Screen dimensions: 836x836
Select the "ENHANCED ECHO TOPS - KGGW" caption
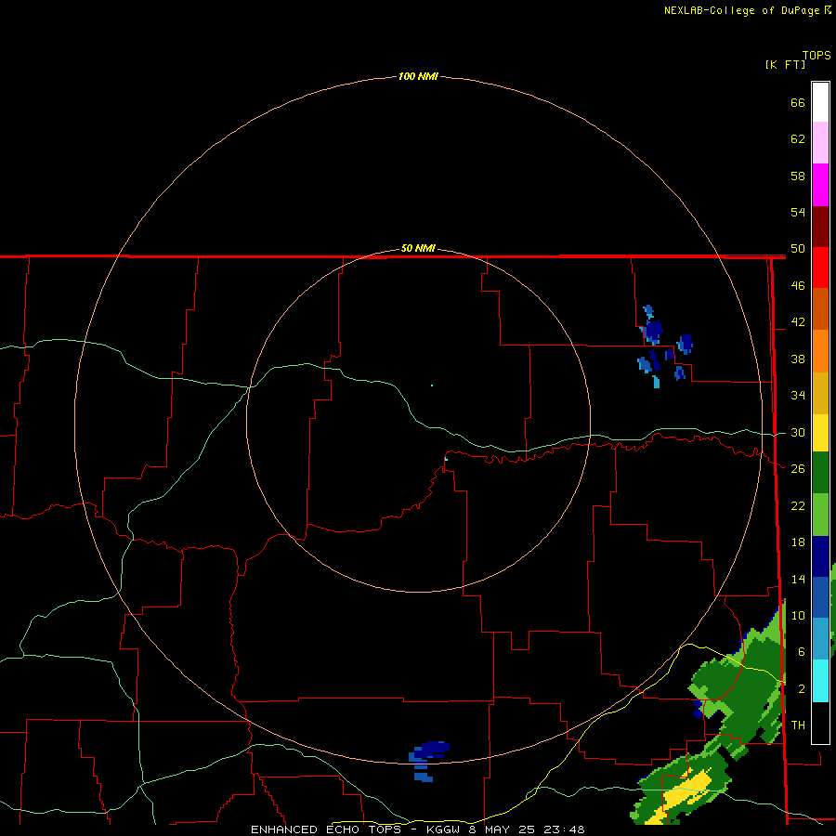click(355, 829)
